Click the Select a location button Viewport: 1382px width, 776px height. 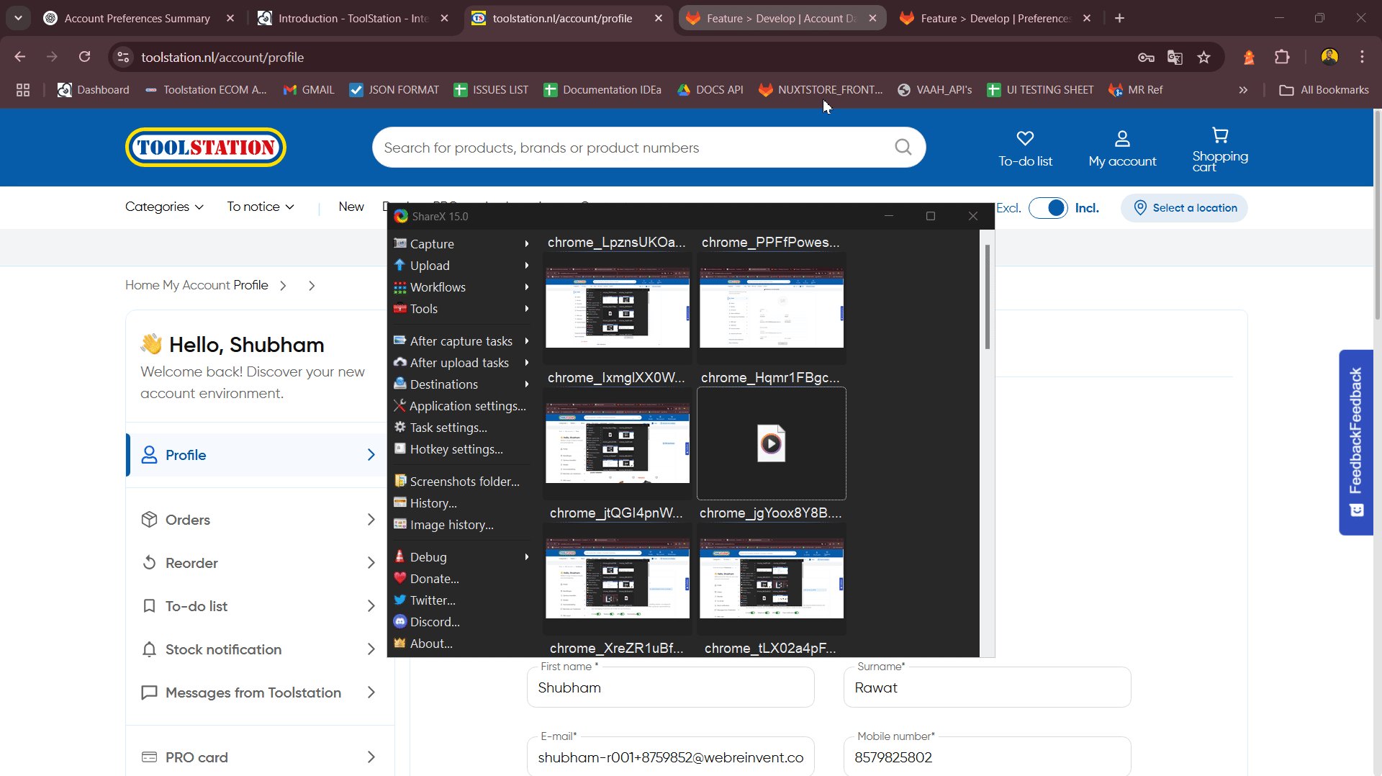1184,208
